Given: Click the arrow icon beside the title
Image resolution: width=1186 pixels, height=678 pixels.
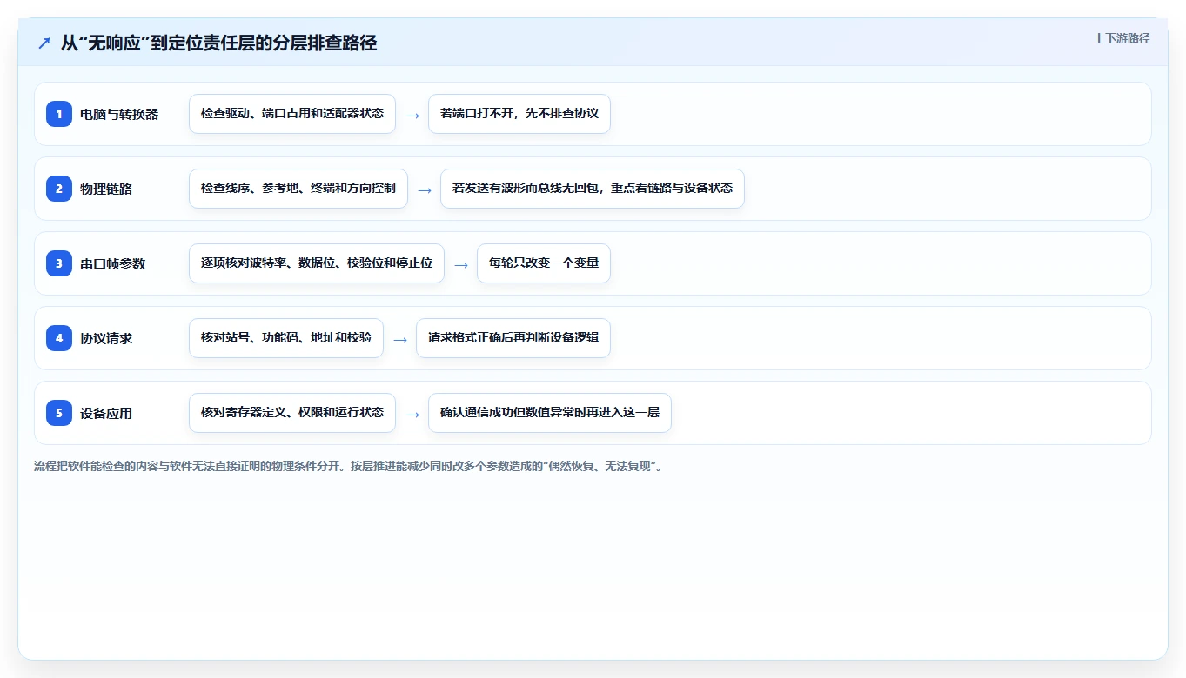Looking at the screenshot, I should (44, 43).
